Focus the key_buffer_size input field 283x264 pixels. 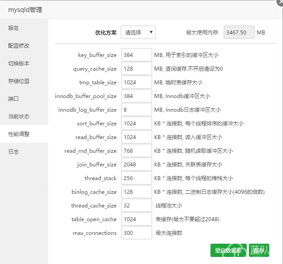click(137, 55)
